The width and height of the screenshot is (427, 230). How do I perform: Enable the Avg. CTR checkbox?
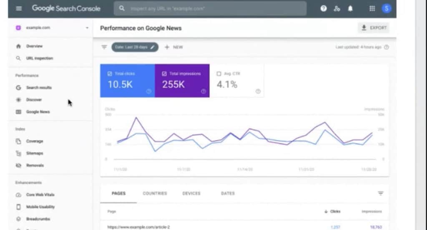(219, 74)
